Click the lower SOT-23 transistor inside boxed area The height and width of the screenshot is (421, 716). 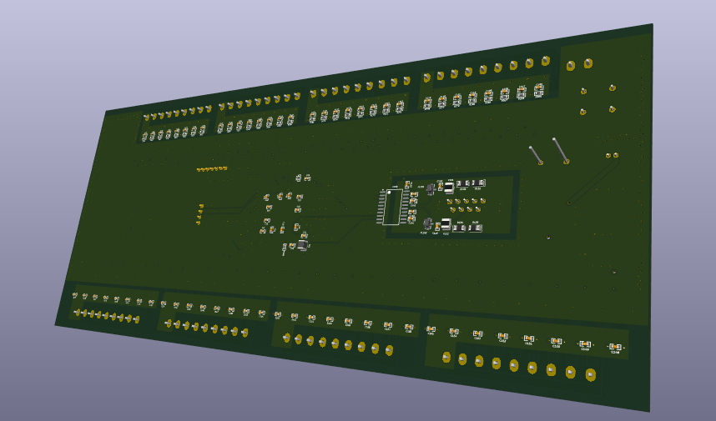tap(428, 223)
